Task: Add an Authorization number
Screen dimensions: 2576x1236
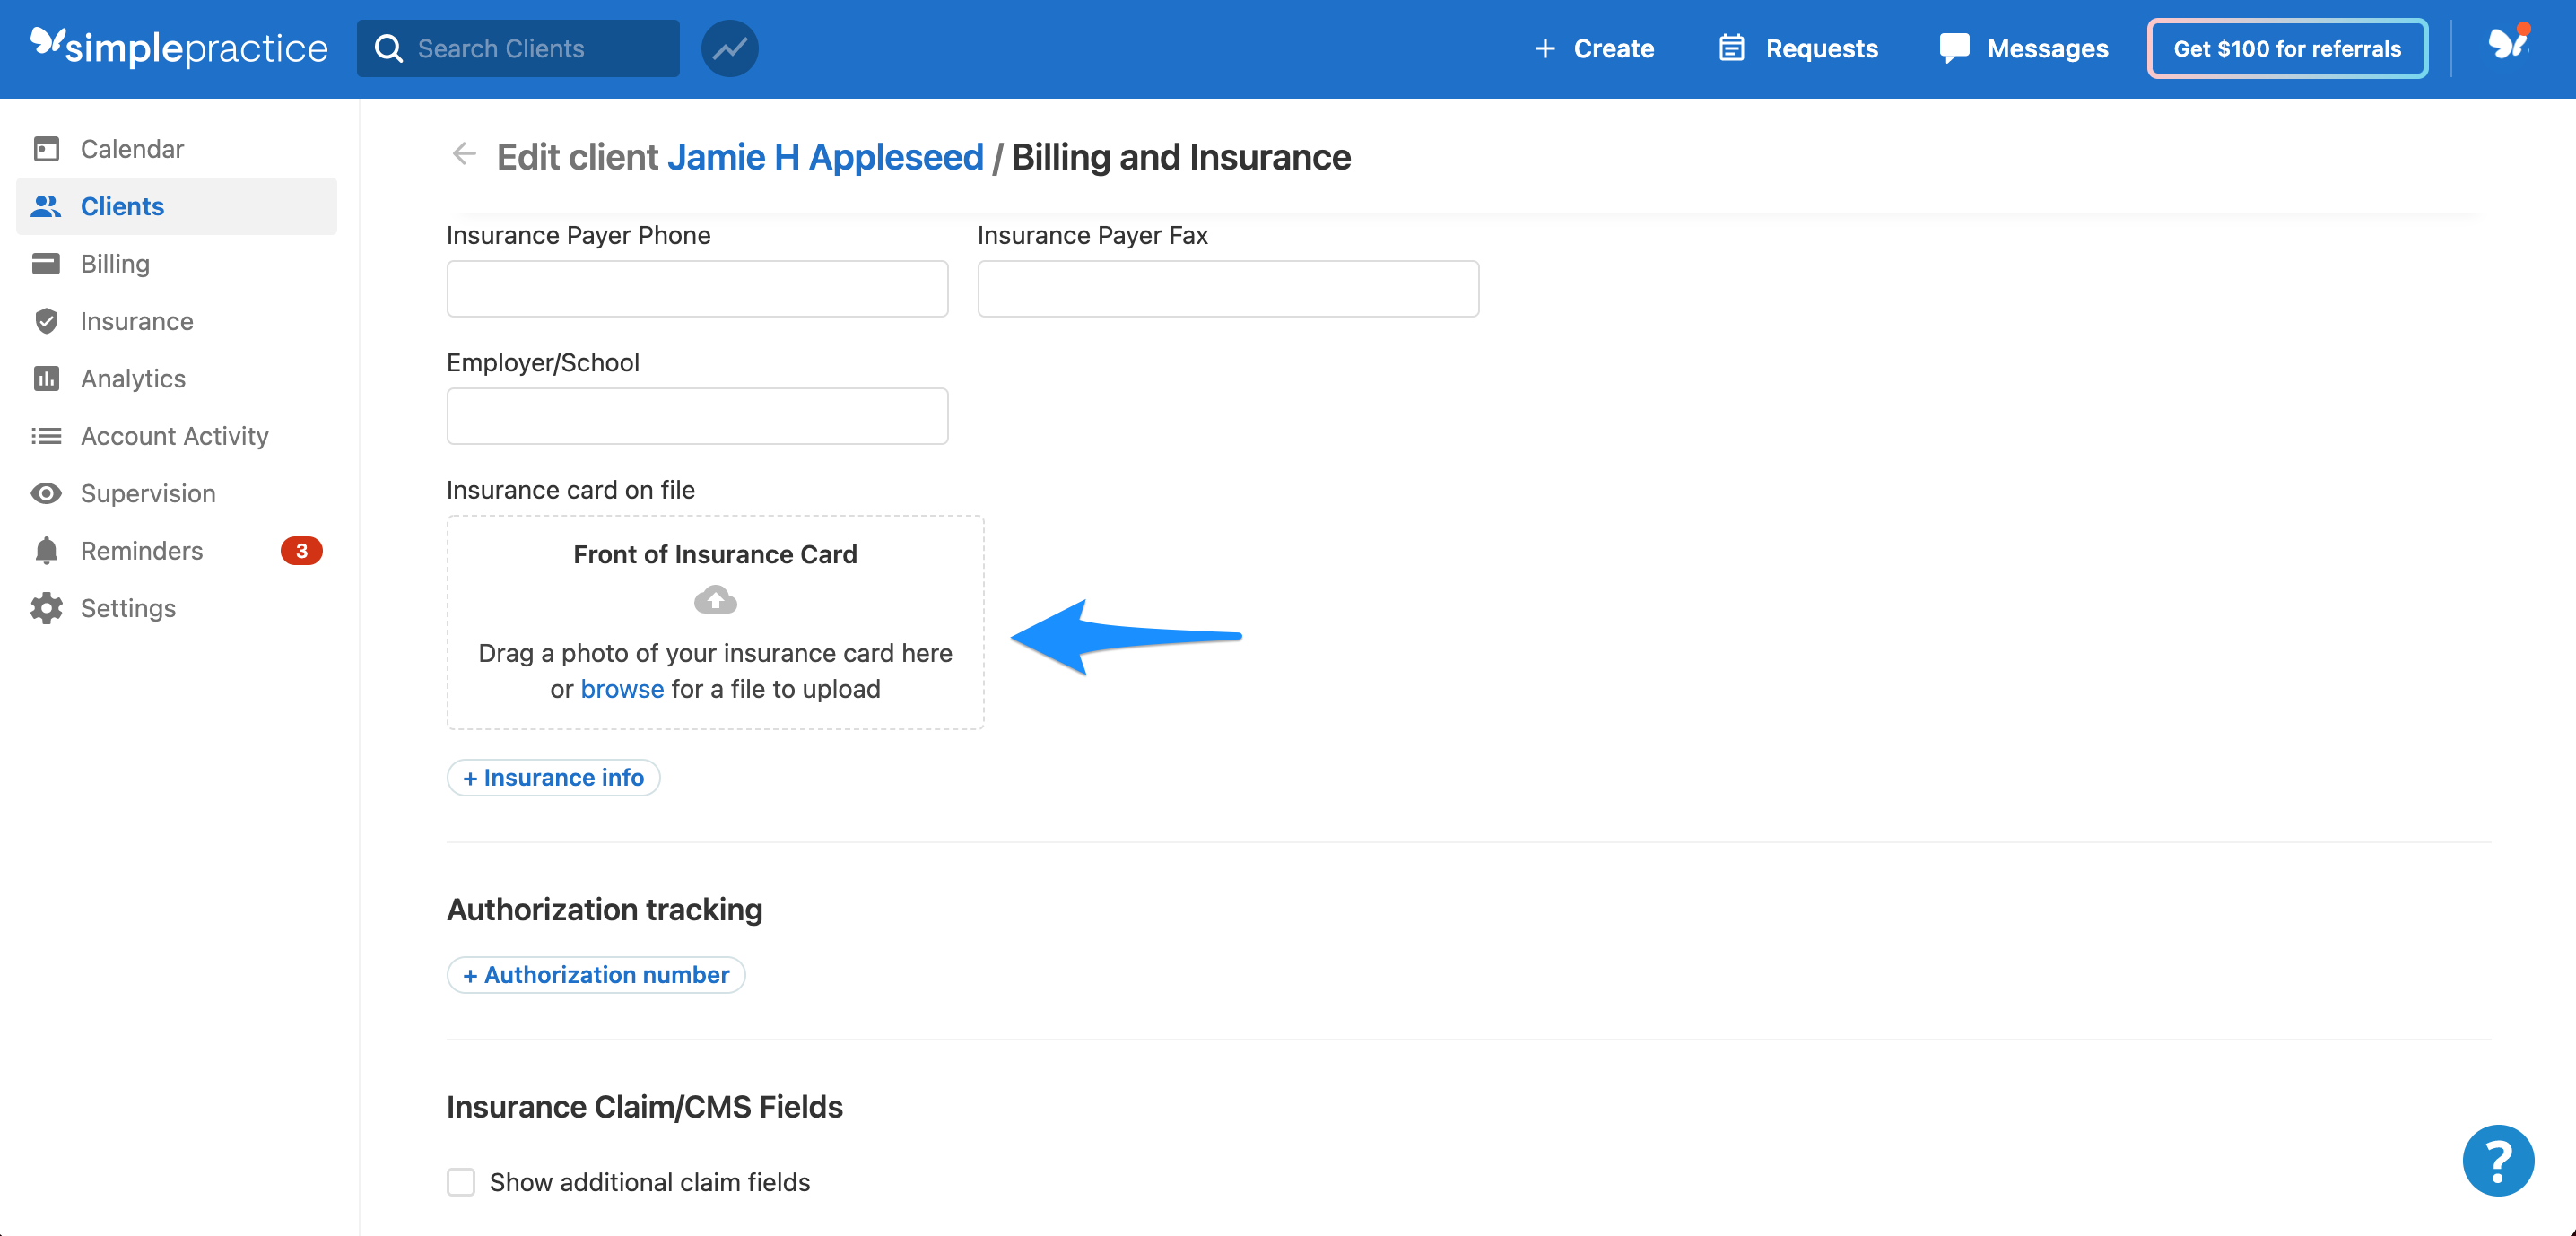Action: click(596, 974)
